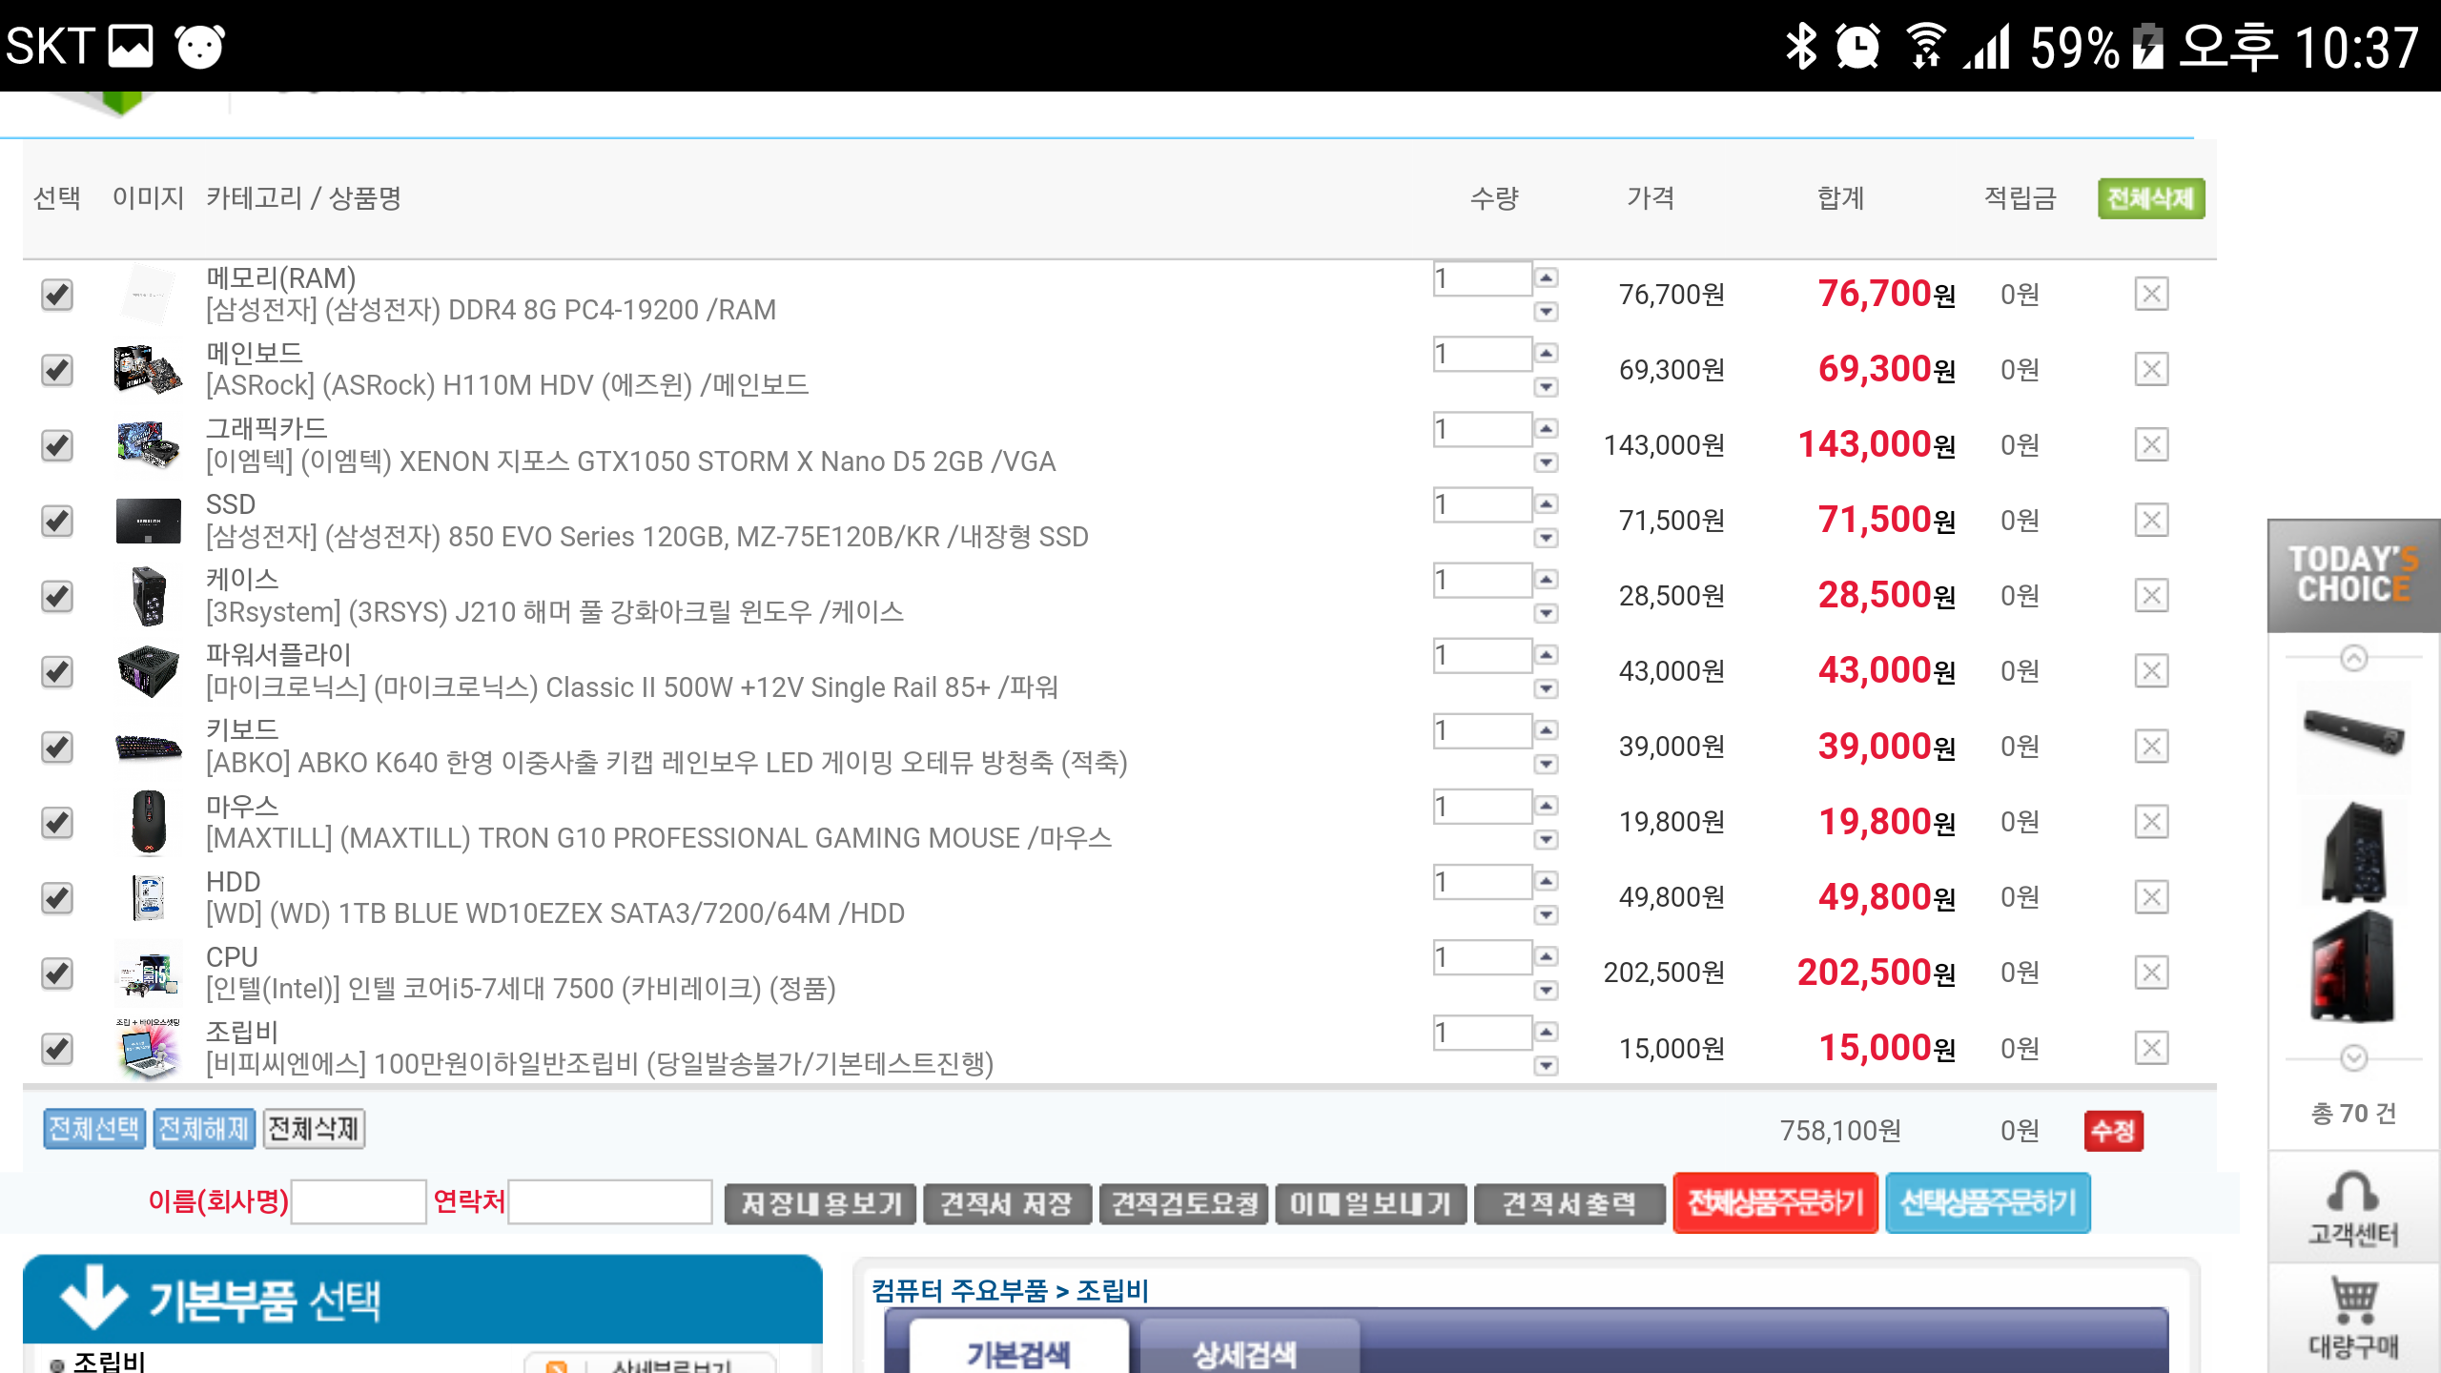Open the 그래픽카드 product image
Viewport: 2441px width, 1373px height.
[x=148, y=445]
